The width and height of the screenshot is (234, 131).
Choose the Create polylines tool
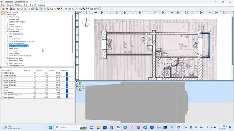pos(55,9)
